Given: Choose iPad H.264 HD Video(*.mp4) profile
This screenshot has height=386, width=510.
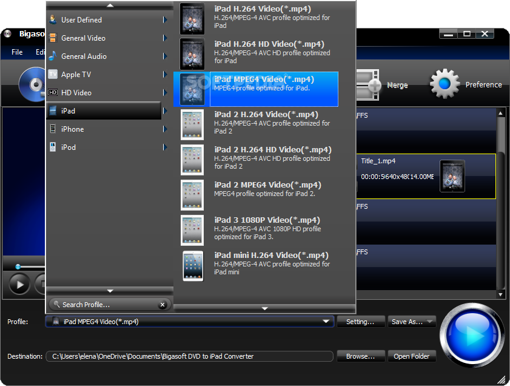Looking at the screenshot, I should [257, 54].
